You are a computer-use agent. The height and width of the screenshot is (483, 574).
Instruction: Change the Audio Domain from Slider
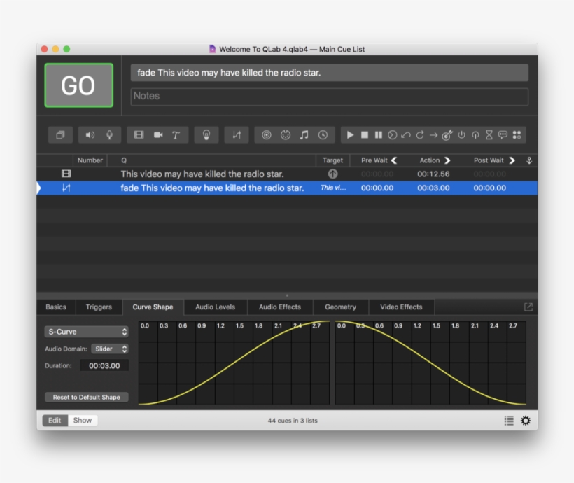[x=111, y=349]
